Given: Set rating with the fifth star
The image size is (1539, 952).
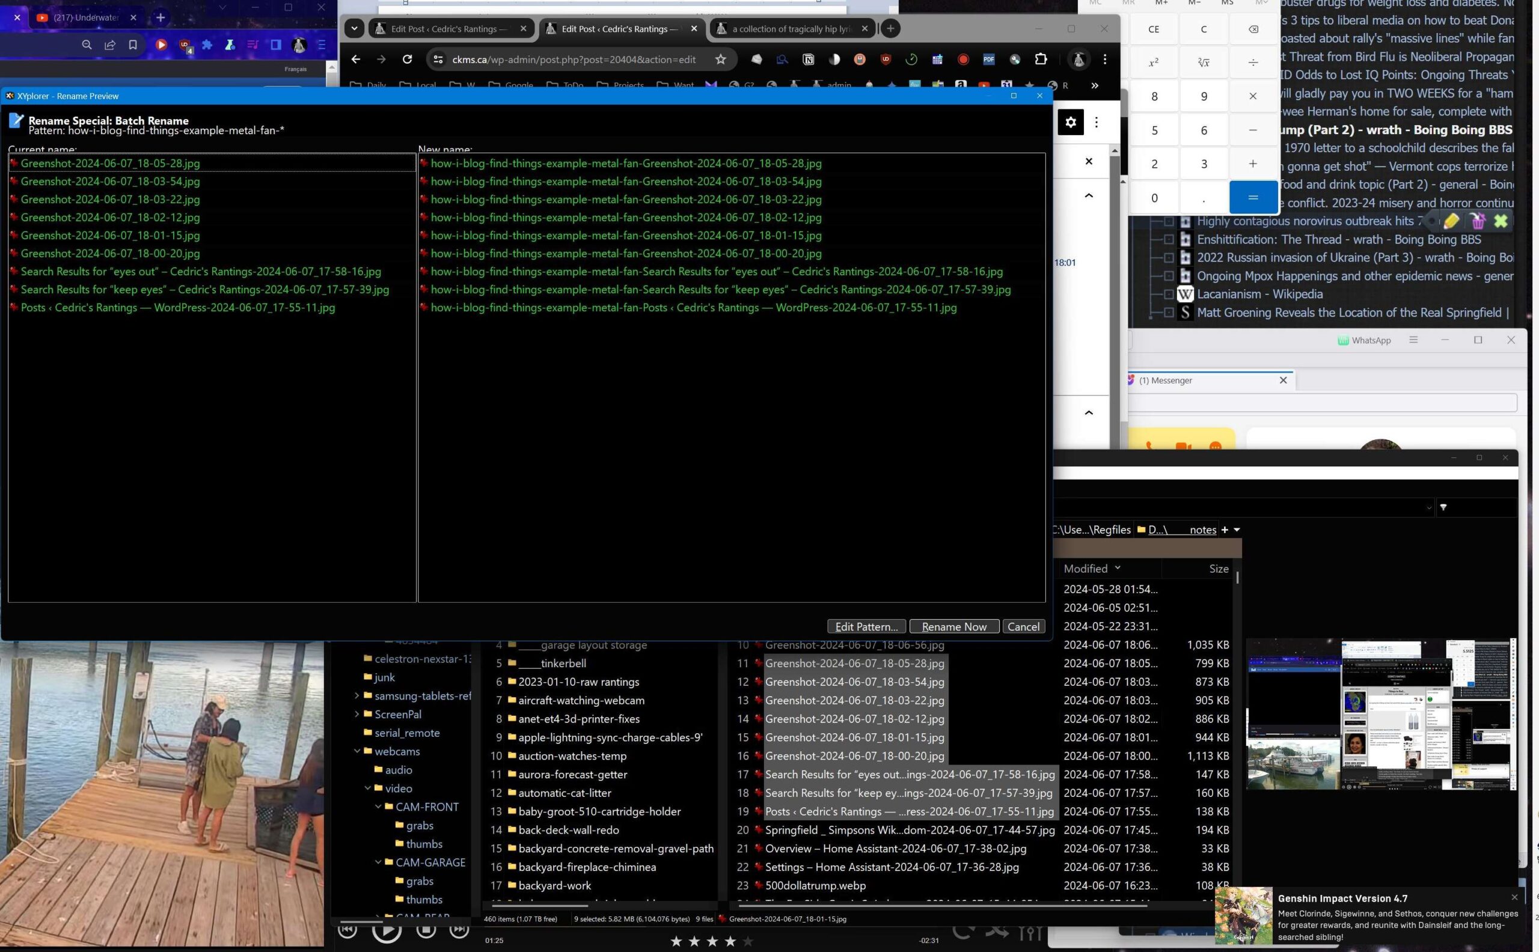Looking at the screenshot, I should pos(747,941).
